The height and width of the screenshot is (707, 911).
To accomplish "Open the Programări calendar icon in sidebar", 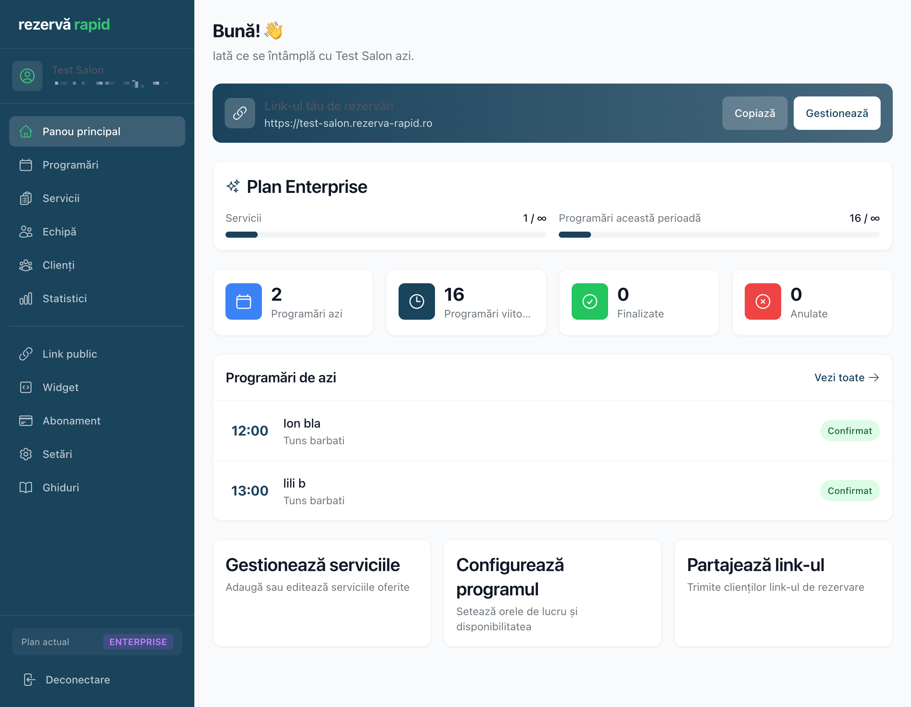I will click(26, 165).
